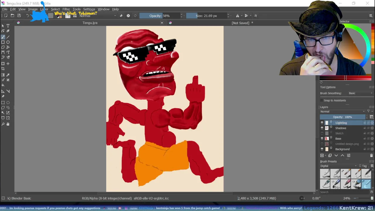
Task: Click the vertical mirror tool icon
Action: pos(246,16)
